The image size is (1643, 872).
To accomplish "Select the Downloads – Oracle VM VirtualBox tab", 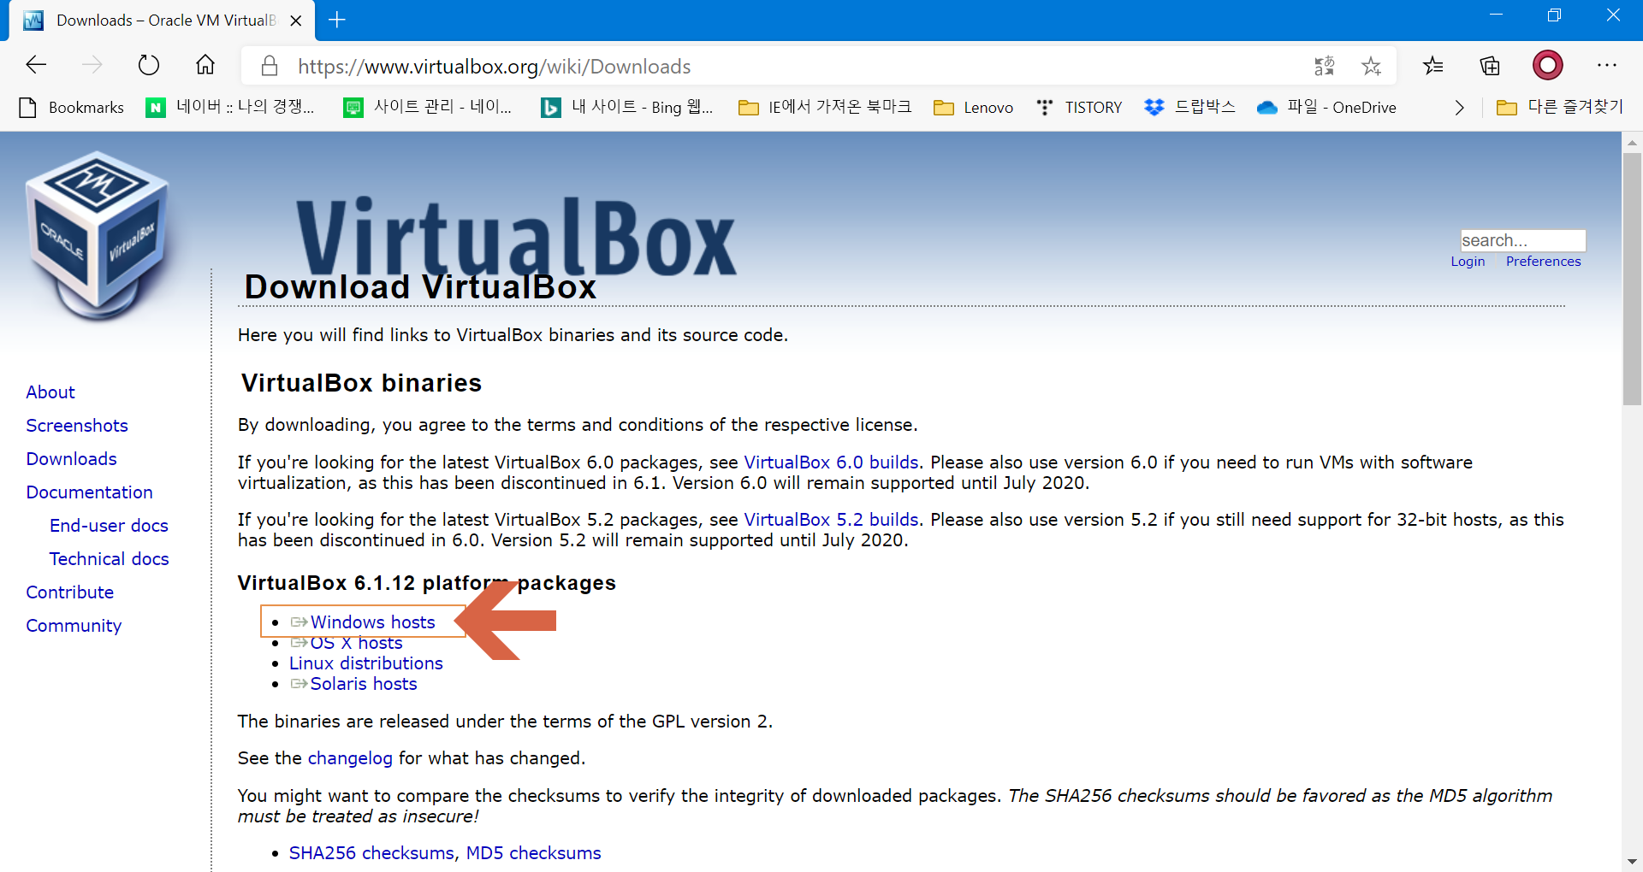I will (x=162, y=21).
